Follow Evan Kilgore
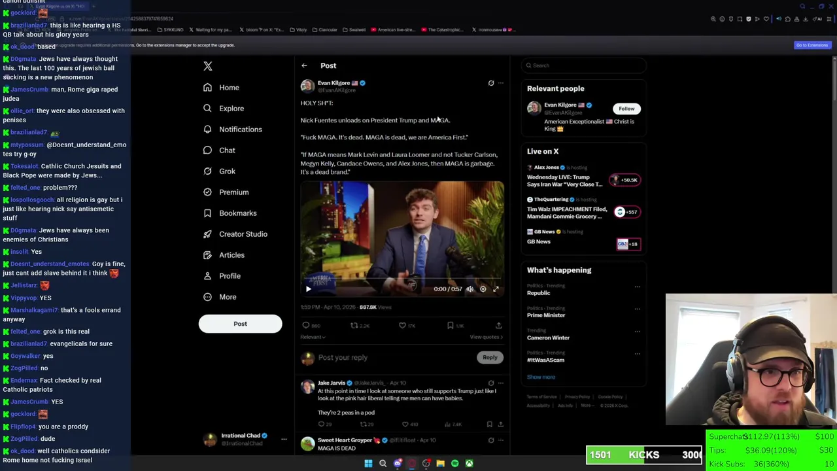837x471 pixels. tap(626, 109)
